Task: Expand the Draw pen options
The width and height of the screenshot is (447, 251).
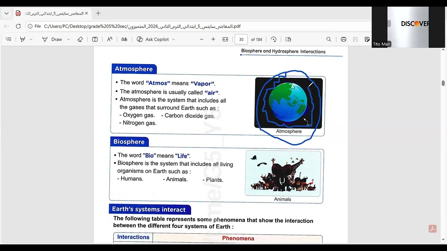Action: coord(68,39)
